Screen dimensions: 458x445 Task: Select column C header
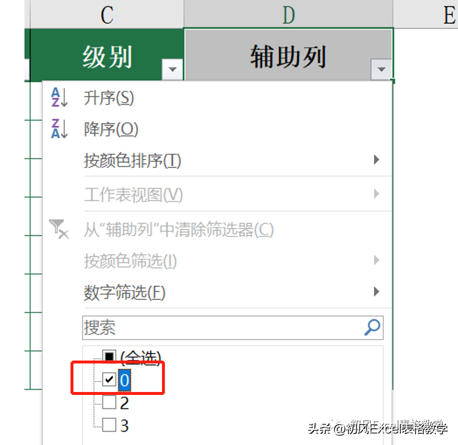coord(107,15)
